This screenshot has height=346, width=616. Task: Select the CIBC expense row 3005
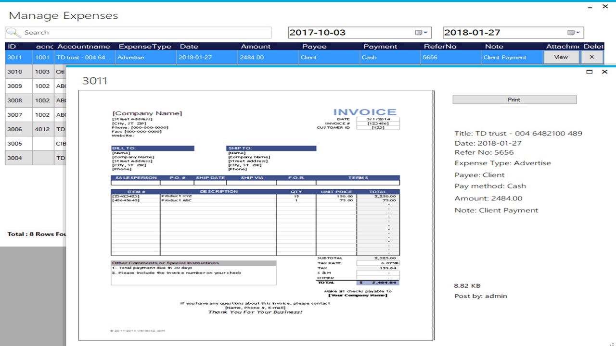(x=34, y=144)
